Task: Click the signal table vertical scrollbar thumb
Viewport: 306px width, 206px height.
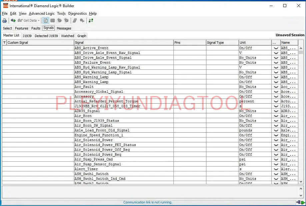Action: (x=301, y=52)
